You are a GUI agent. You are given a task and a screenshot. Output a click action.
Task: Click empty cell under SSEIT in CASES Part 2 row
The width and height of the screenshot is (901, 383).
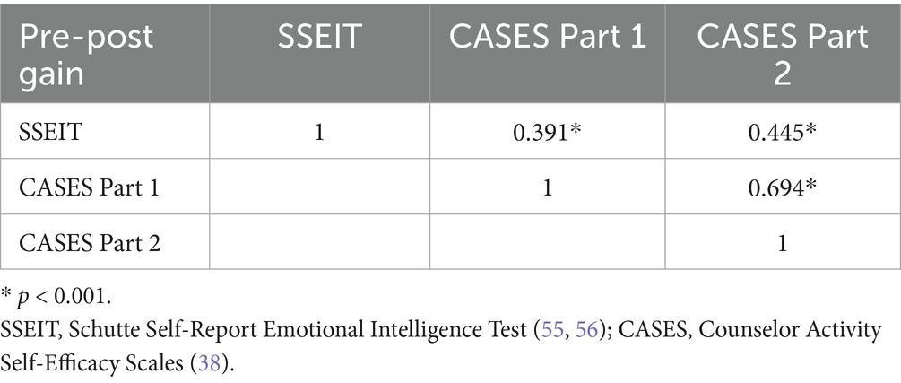point(319,243)
